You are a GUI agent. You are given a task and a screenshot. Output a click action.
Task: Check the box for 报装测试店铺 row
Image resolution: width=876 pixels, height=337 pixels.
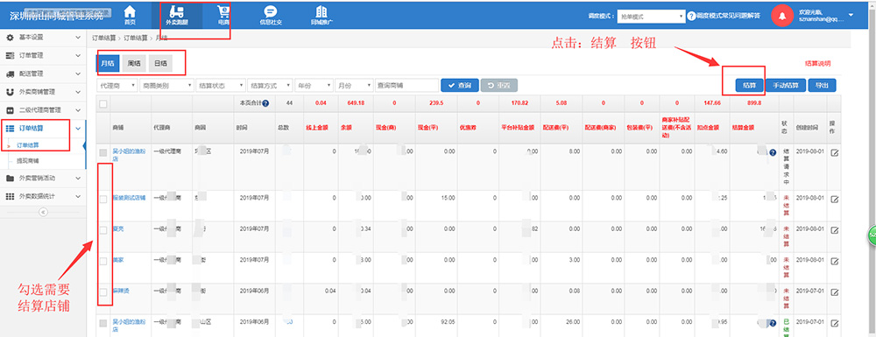[103, 200]
